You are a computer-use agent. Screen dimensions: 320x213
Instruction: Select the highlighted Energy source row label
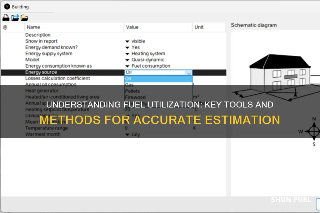coord(41,72)
